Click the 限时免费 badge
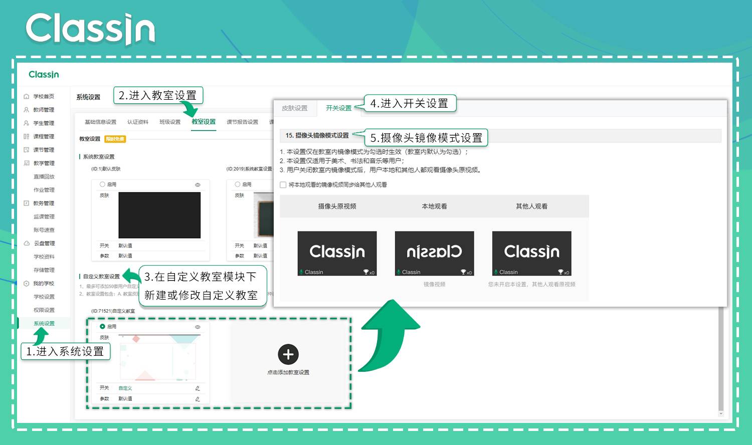 (x=115, y=139)
